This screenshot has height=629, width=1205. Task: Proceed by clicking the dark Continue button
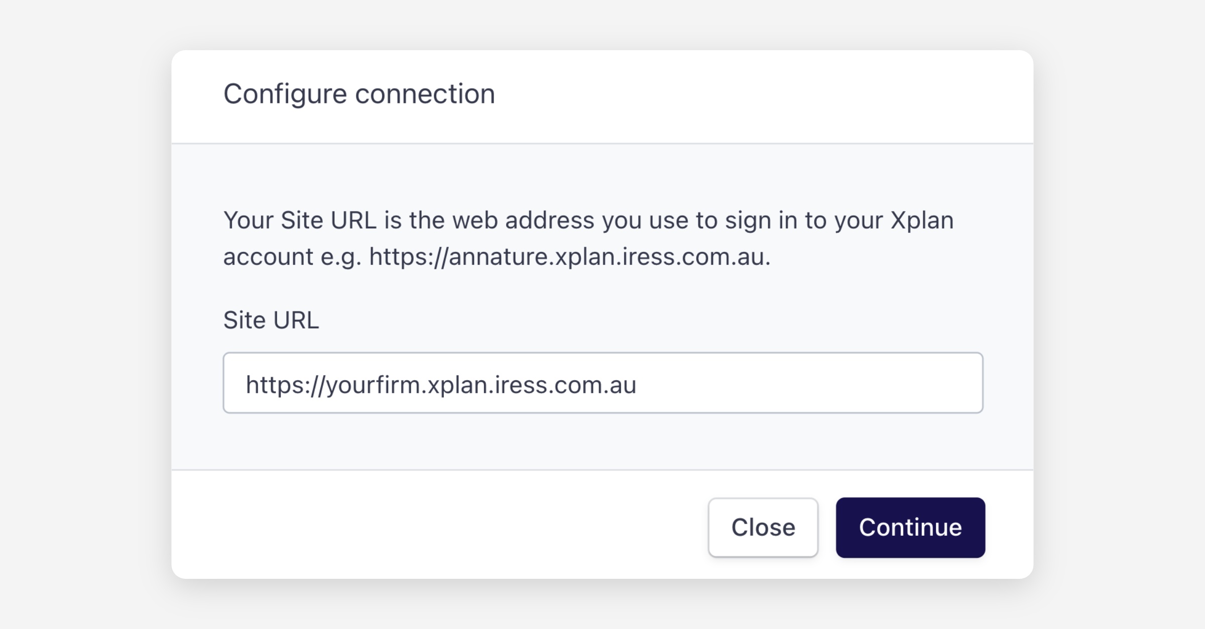point(910,528)
